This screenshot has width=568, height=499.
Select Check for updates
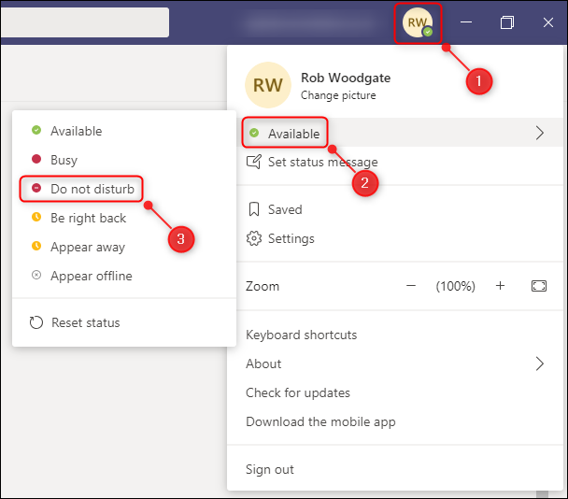(x=298, y=392)
